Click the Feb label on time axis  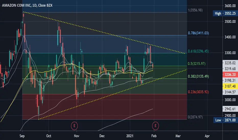[x=154, y=136]
